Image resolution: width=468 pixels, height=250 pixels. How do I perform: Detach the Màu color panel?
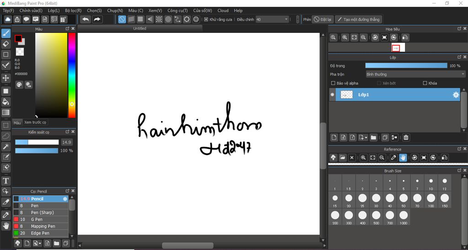68,28
